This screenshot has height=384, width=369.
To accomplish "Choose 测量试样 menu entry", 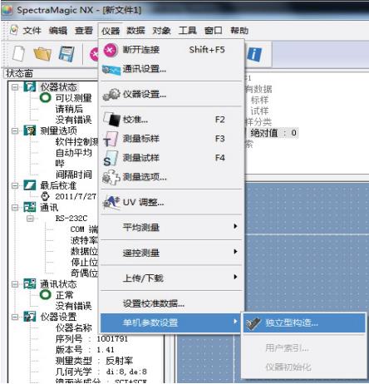I will [171, 158].
